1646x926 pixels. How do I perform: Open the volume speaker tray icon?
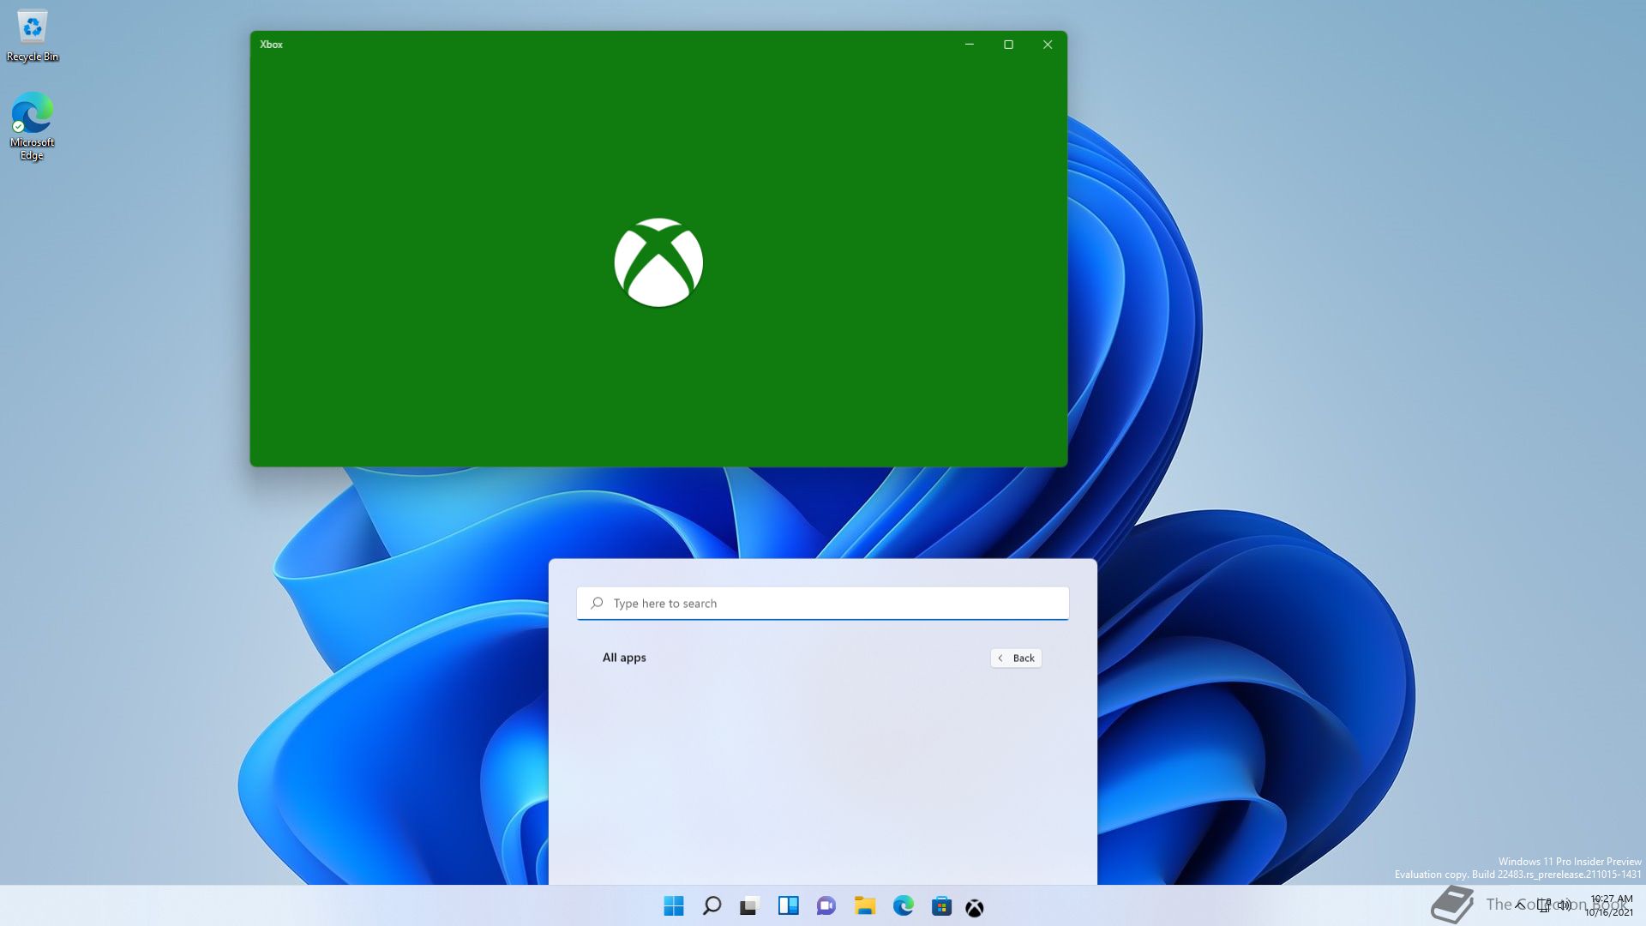(x=1565, y=905)
